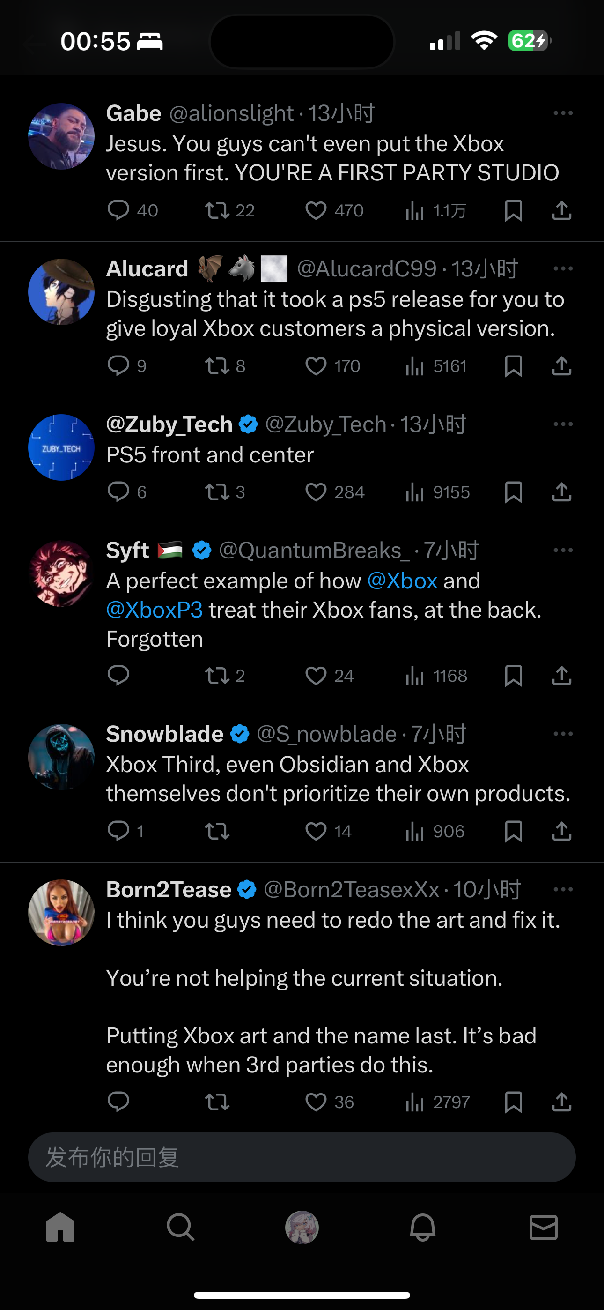Open more options for Gabe's tweet
Viewport: 604px width, 1310px height.
click(x=563, y=113)
